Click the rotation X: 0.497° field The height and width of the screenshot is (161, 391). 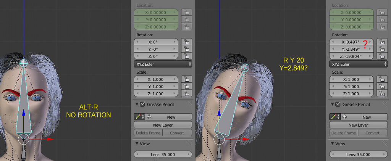coord(351,42)
